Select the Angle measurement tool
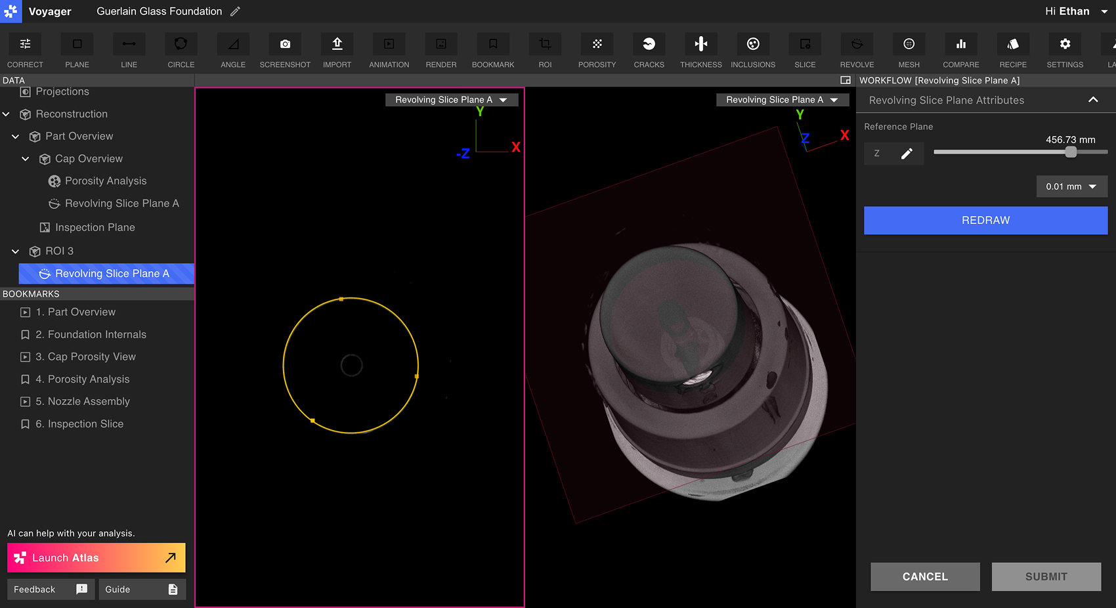 [x=232, y=51]
